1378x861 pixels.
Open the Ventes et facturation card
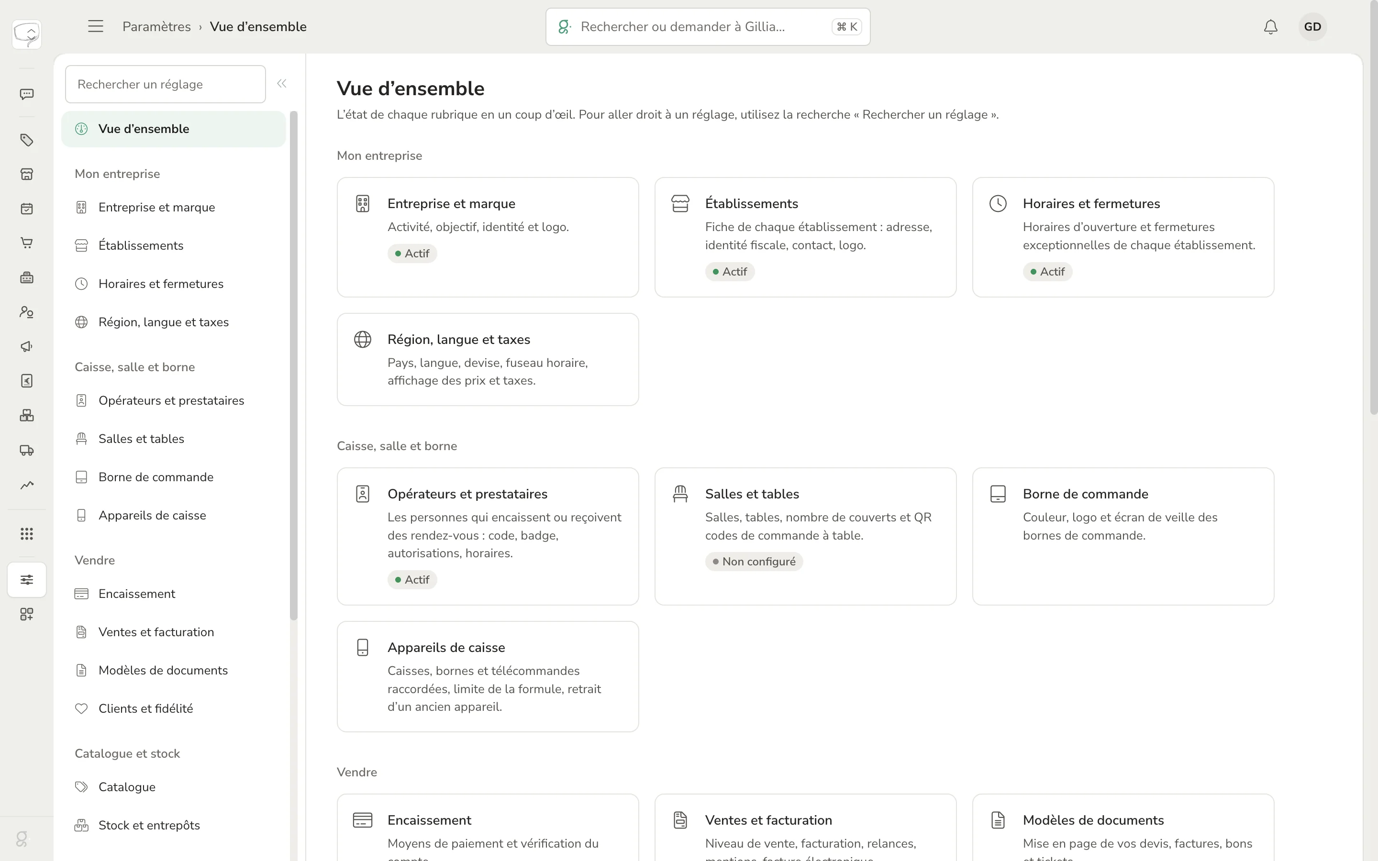pyautogui.click(x=805, y=828)
